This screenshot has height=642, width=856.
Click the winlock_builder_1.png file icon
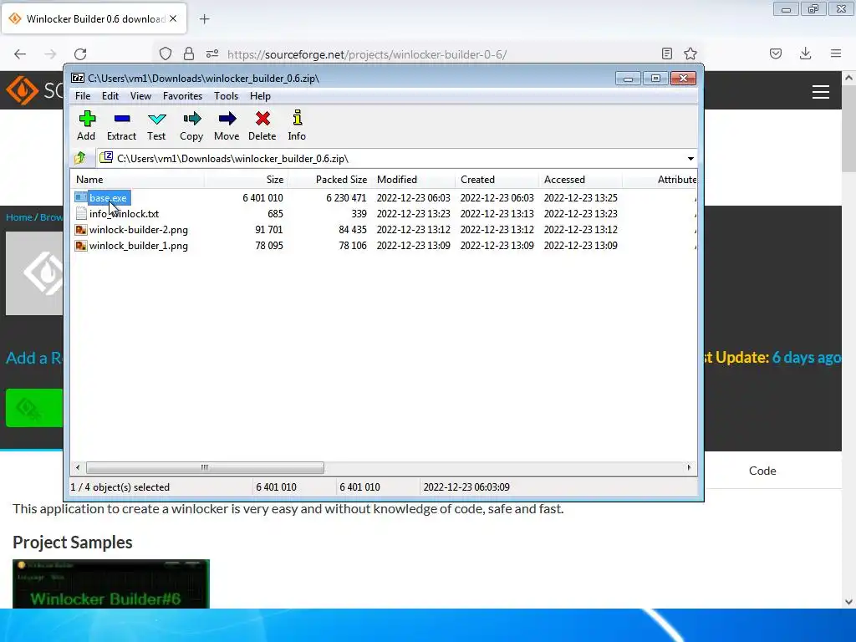point(81,246)
